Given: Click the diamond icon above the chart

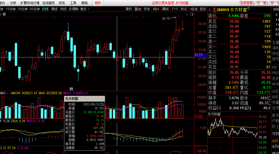Looking at the screenshot, I should click(x=187, y=14).
